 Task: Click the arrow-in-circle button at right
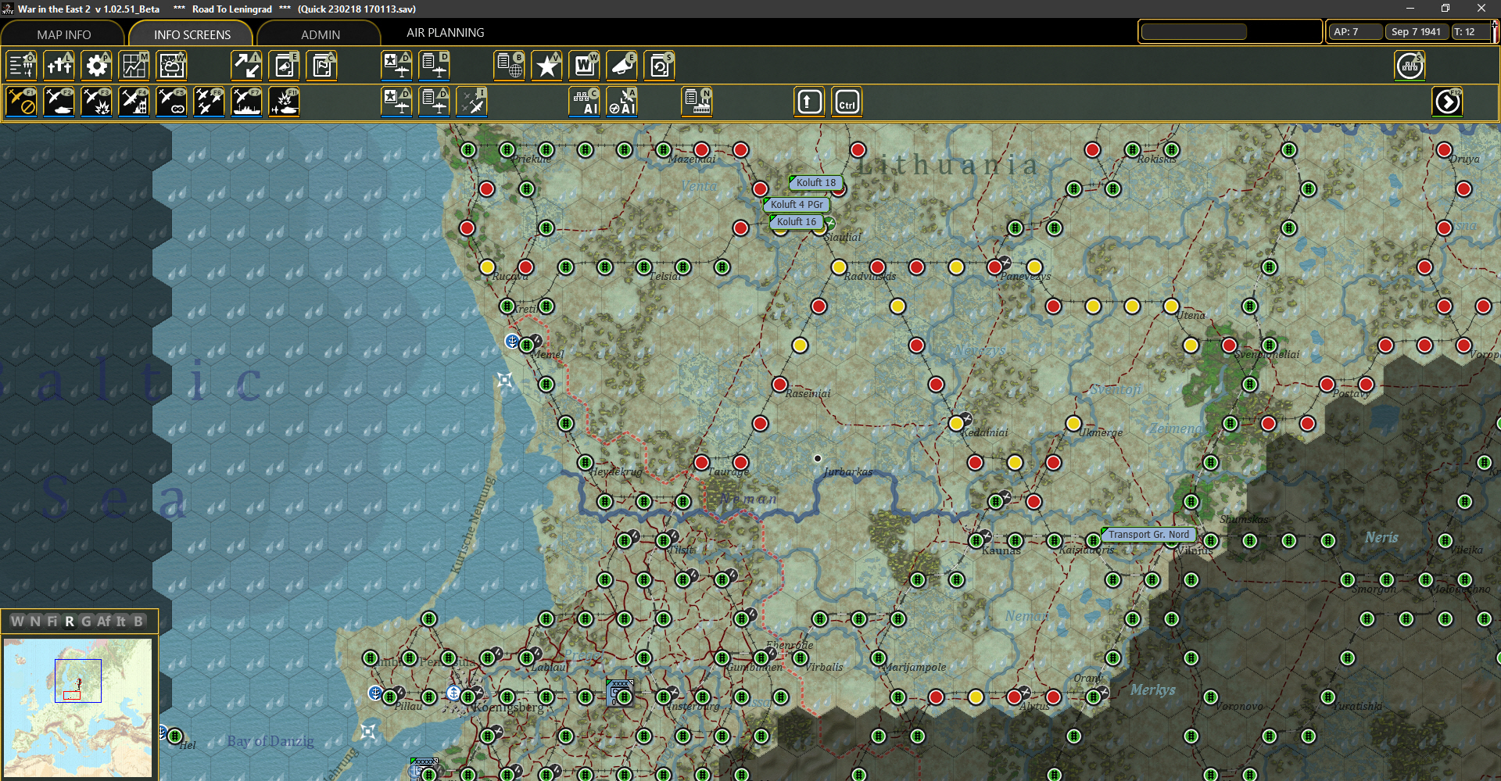(x=1448, y=102)
